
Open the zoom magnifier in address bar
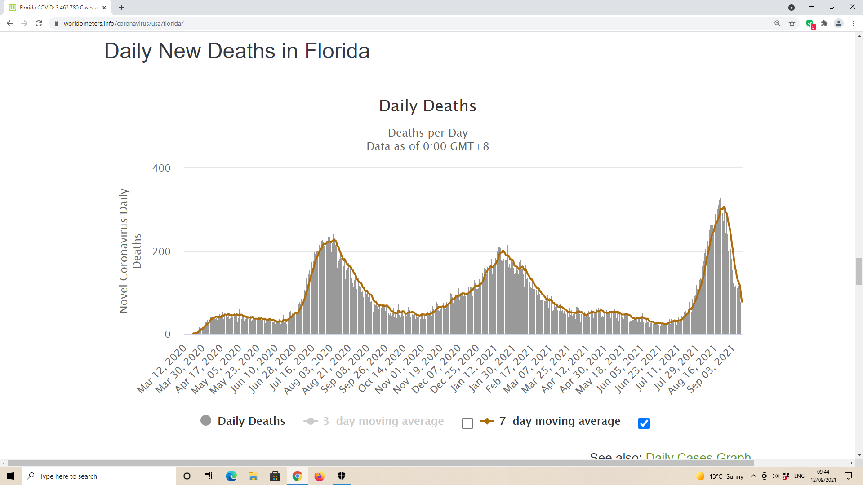tap(778, 23)
